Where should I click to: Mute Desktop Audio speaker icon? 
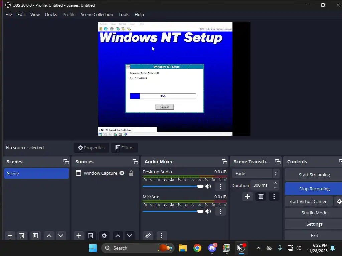208,186
